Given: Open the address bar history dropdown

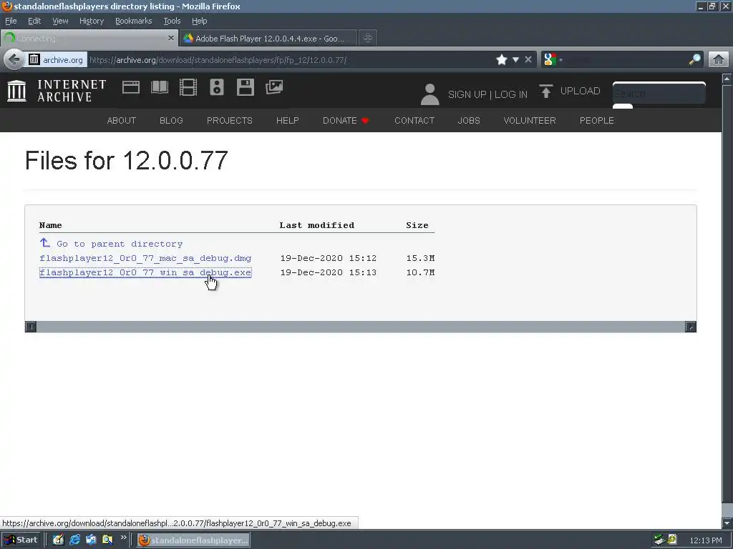Looking at the screenshot, I should (x=515, y=60).
